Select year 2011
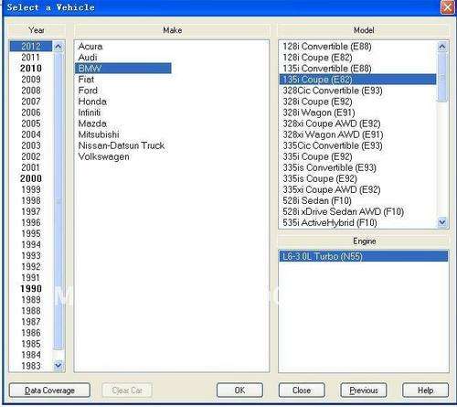457x407 pixels. 31,58
